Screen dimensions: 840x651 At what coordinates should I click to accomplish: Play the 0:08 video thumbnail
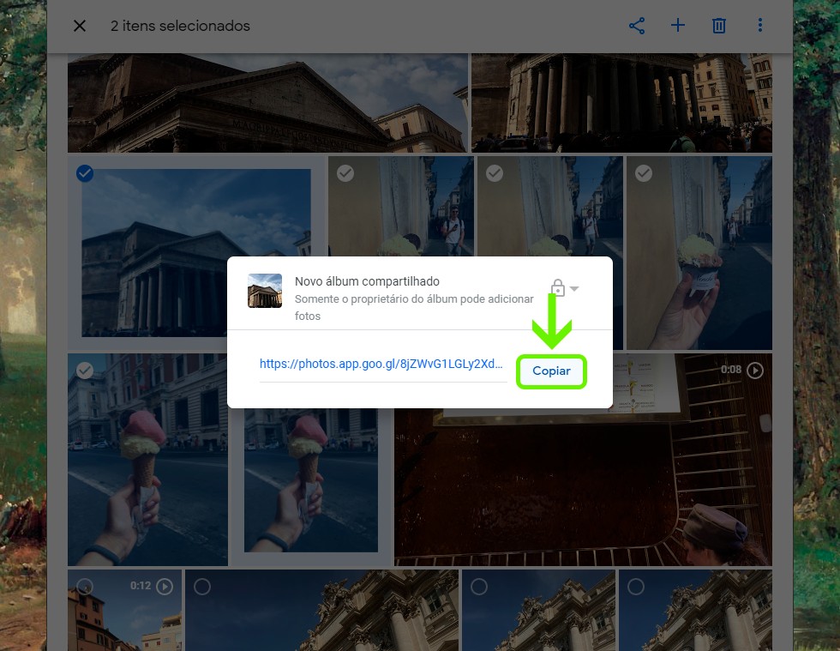[x=754, y=371]
